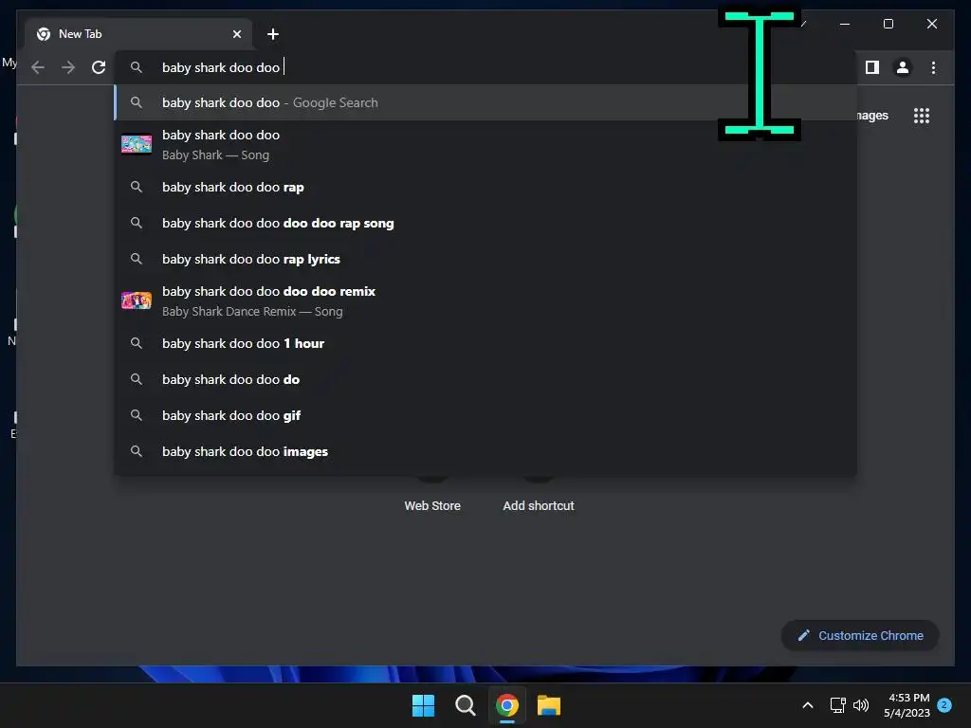Show hidden system tray icons
Screen dimensions: 971x728
point(808,705)
